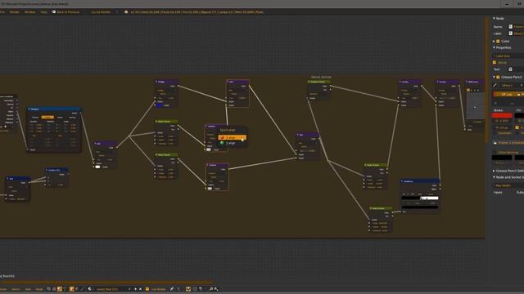Choose X align in the Quick align popup
Screen dimensions: 524x294
click(x=232, y=137)
